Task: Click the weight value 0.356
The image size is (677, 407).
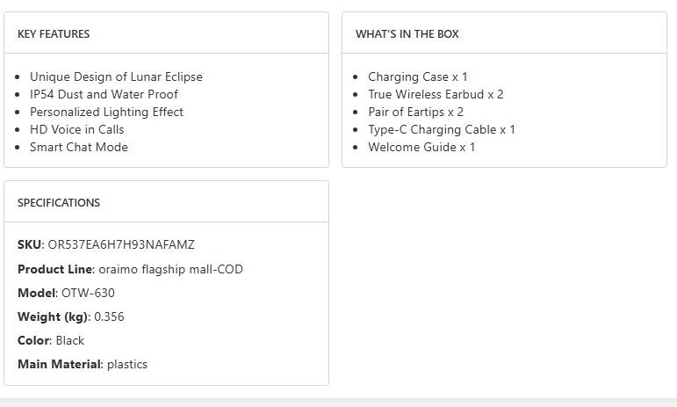Action: [109, 317]
